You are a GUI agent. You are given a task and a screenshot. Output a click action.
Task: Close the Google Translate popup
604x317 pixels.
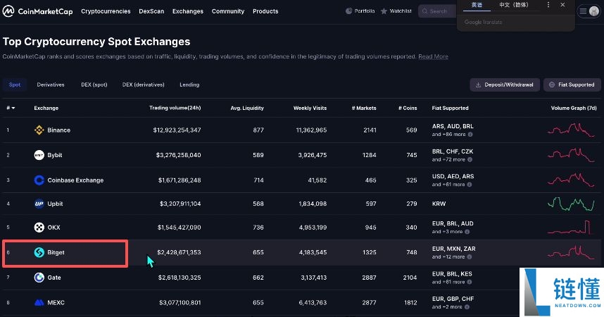tap(562, 5)
